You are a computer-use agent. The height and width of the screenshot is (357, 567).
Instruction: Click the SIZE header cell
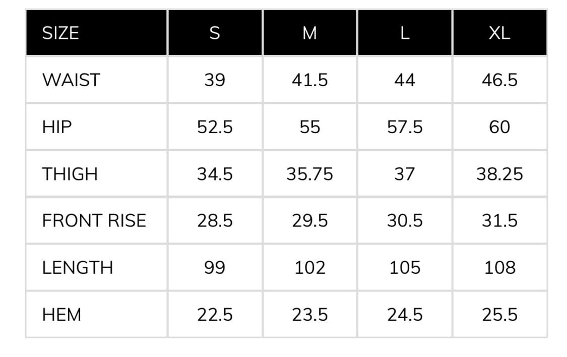[x=60, y=33]
